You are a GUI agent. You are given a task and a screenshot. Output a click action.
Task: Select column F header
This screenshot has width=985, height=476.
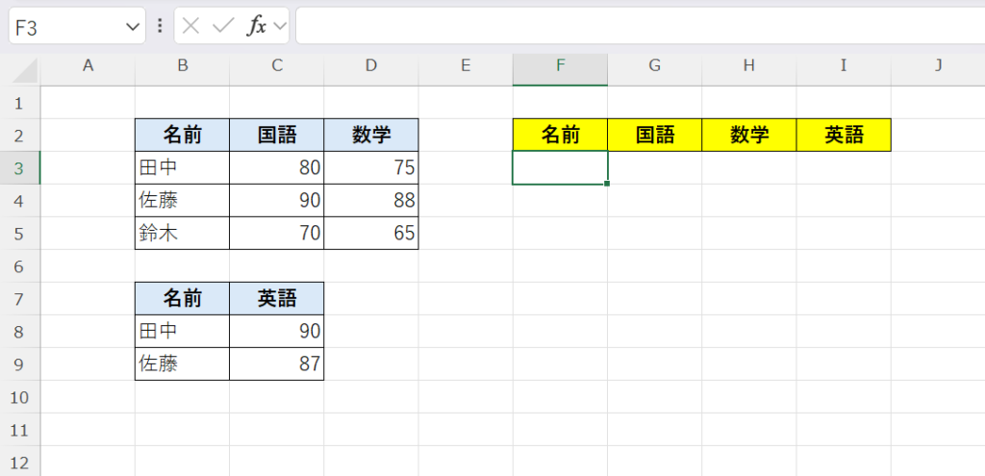pos(560,66)
